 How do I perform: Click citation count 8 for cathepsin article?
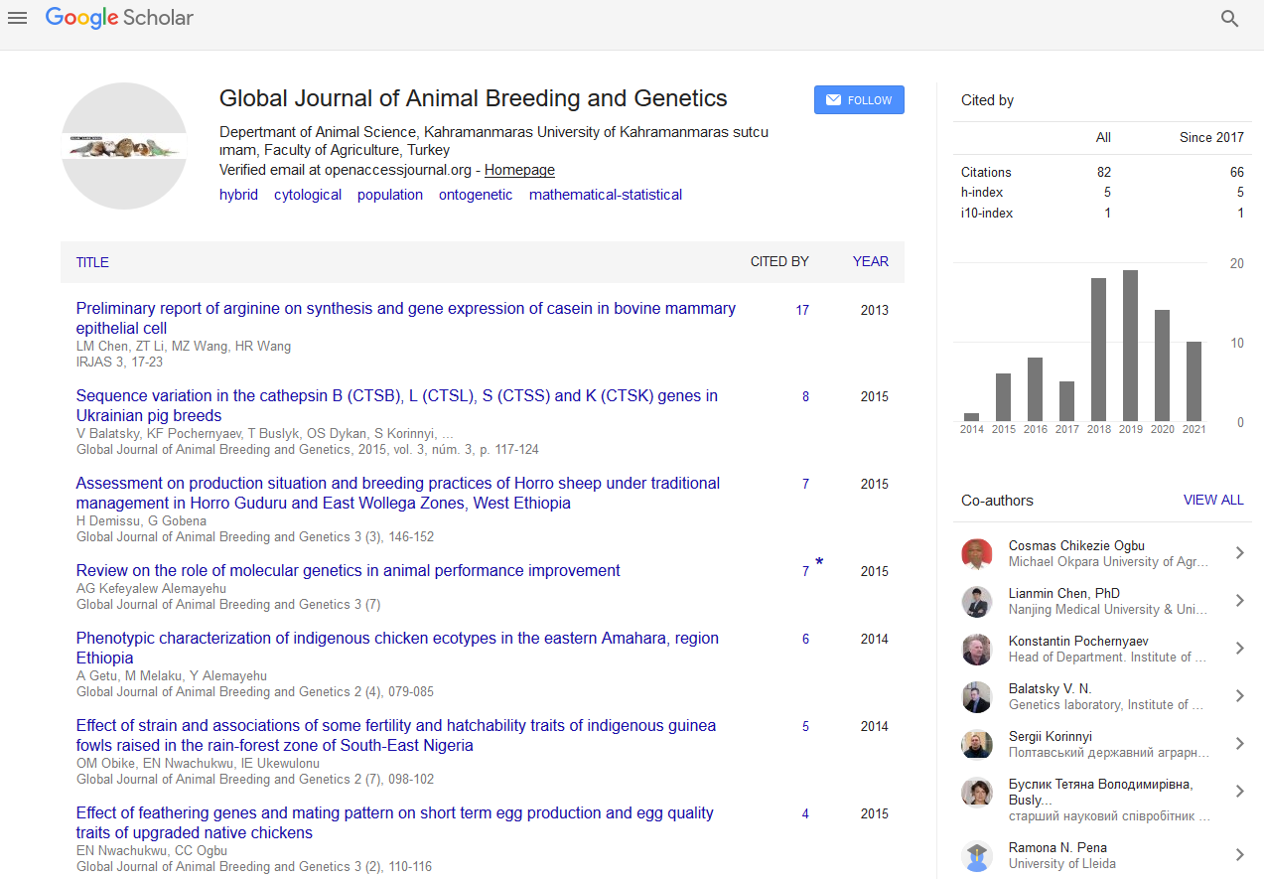(x=805, y=396)
